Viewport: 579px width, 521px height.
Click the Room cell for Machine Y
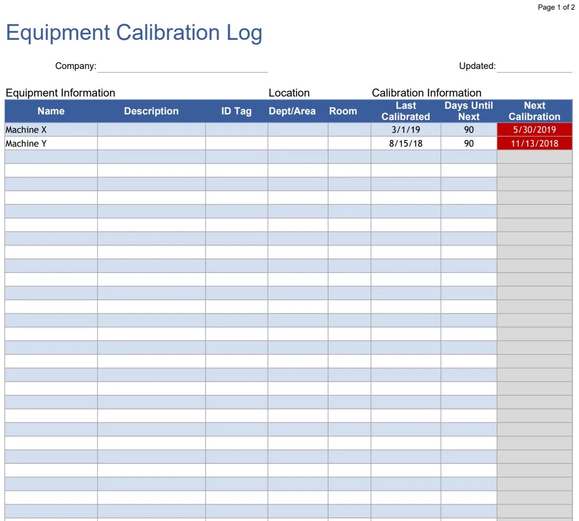coord(349,144)
